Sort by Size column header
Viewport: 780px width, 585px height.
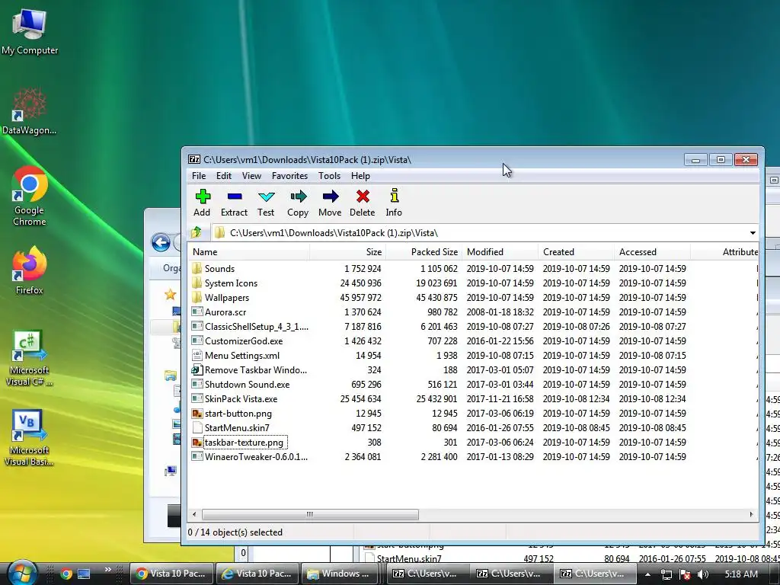pos(347,251)
